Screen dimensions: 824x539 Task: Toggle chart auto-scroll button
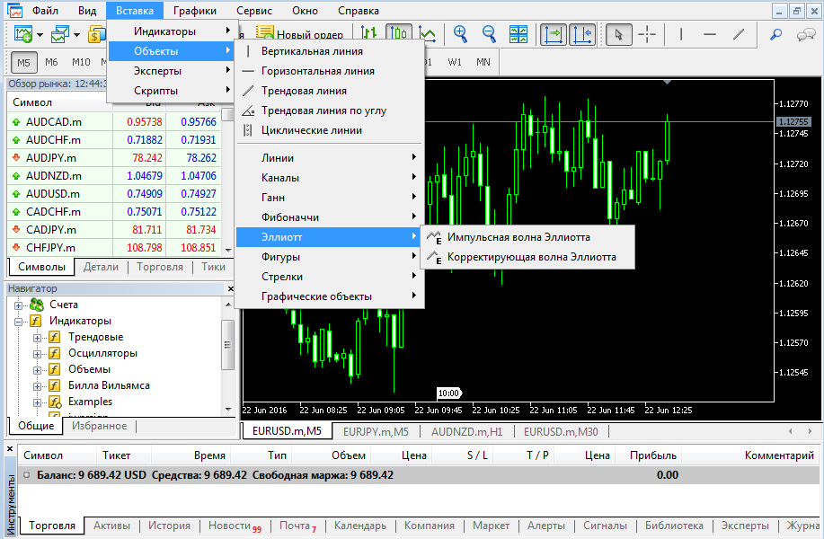point(553,34)
